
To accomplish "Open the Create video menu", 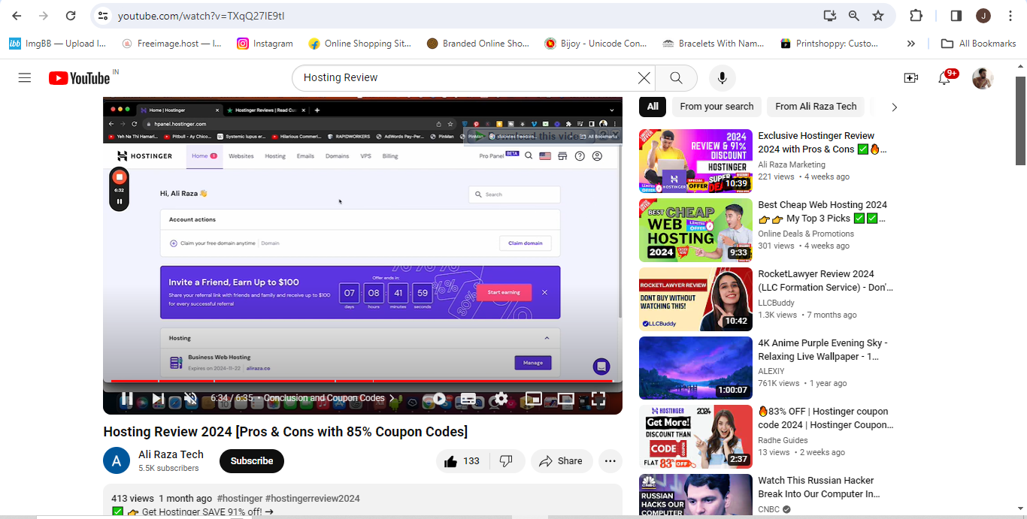I will pos(910,78).
